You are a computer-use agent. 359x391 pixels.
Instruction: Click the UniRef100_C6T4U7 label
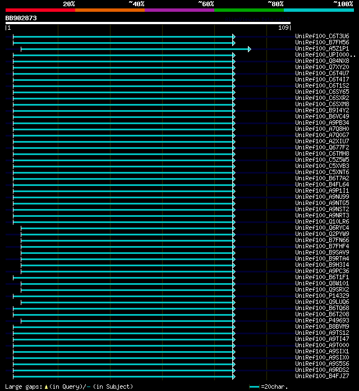322,73
